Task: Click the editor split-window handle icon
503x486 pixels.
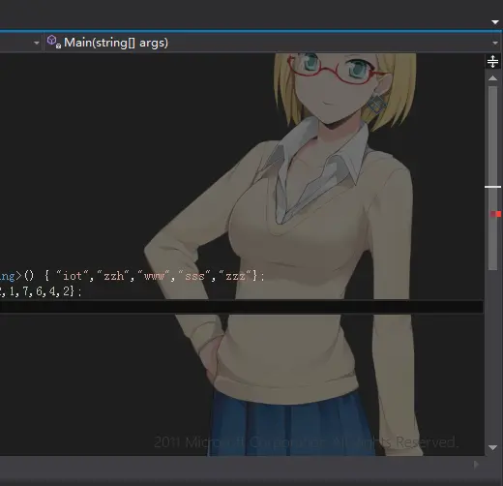Action: [492, 61]
